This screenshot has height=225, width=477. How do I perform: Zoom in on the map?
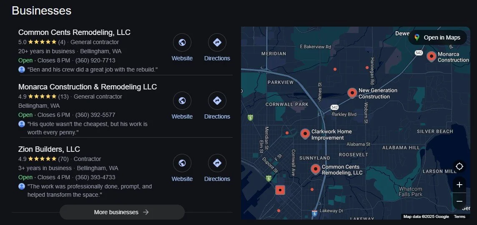click(x=459, y=185)
